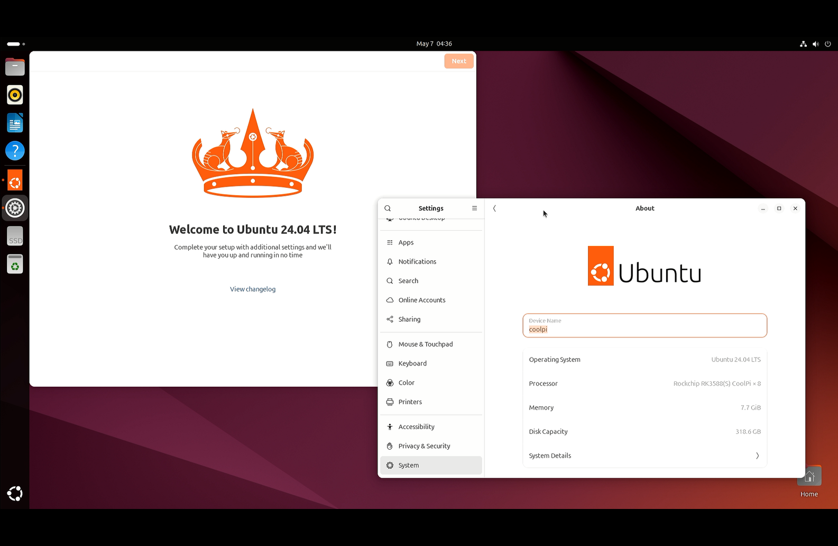This screenshot has width=838, height=546.
Task: Click the Mouse & Touchpad icon
Action: tap(390, 344)
